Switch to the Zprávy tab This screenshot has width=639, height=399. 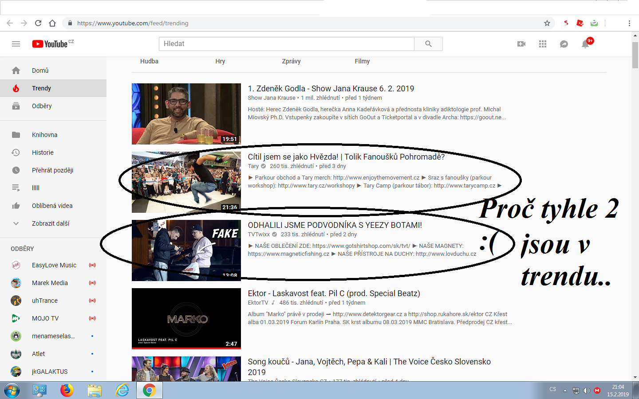pyautogui.click(x=291, y=61)
